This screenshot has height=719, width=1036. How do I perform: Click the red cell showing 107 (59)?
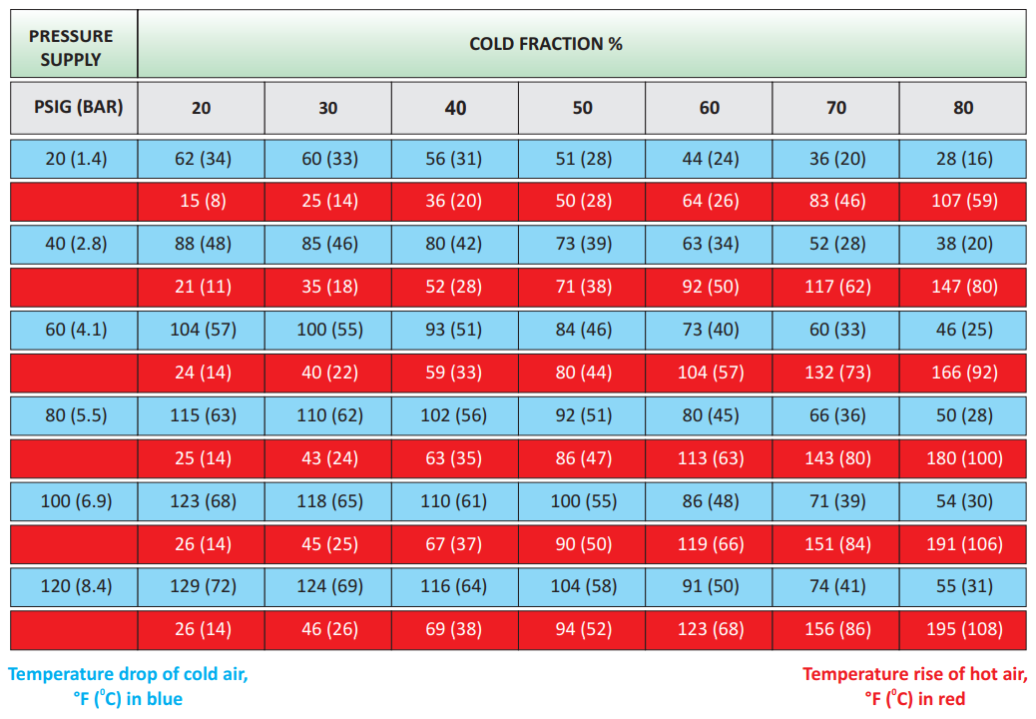963,201
